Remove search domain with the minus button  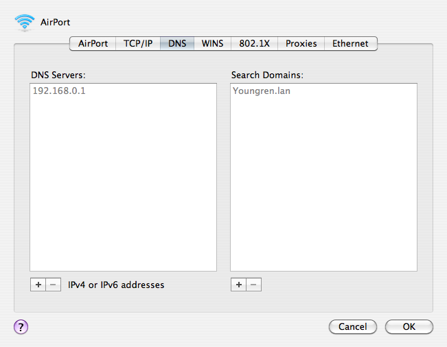pos(254,285)
